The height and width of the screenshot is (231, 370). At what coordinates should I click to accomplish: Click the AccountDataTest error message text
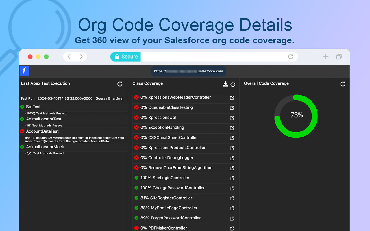(x=75, y=139)
